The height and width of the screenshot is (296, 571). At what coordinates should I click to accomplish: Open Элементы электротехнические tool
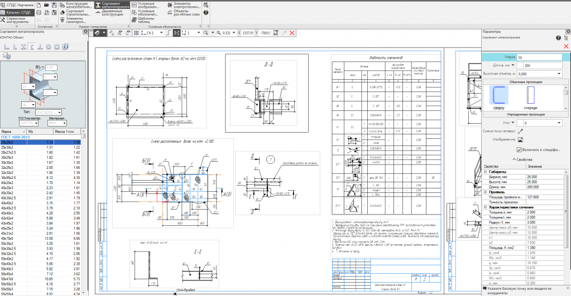coord(184,5)
